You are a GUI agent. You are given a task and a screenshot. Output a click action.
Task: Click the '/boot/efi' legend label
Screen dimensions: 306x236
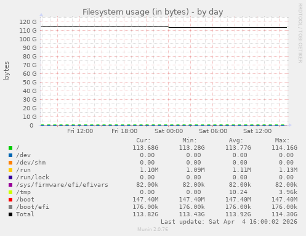[x=33, y=207]
